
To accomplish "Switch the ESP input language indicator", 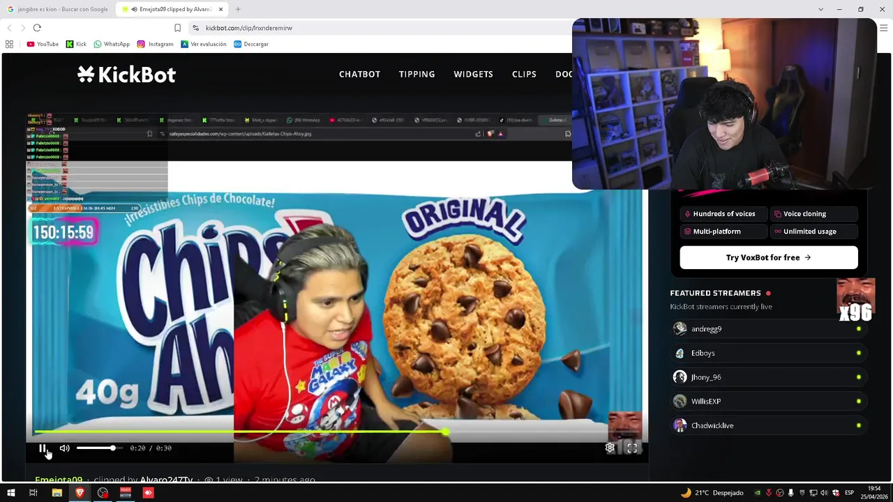I will pos(849,493).
